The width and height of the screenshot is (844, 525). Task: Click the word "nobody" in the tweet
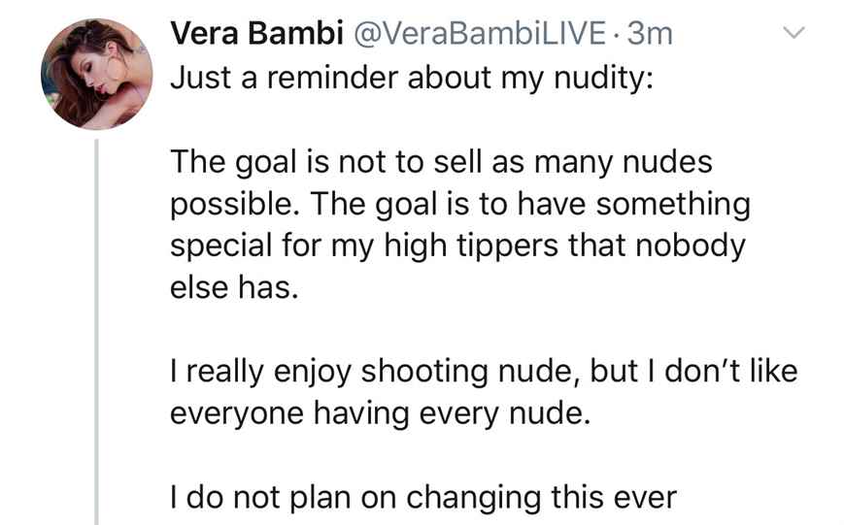tap(690, 246)
